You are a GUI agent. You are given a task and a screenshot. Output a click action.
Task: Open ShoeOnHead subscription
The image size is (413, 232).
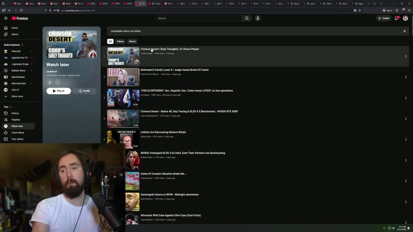pyautogui.click(x=18, y=77)
